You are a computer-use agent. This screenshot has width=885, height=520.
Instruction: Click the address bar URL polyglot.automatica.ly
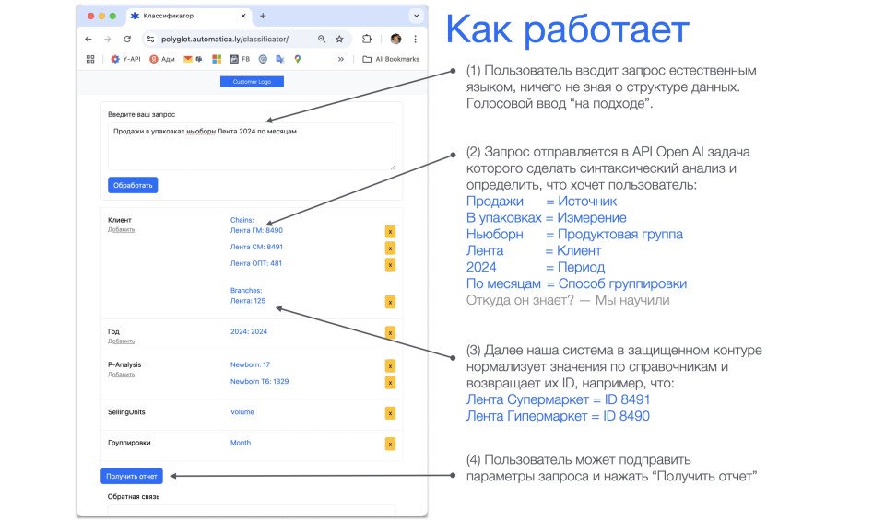(225, 39)
